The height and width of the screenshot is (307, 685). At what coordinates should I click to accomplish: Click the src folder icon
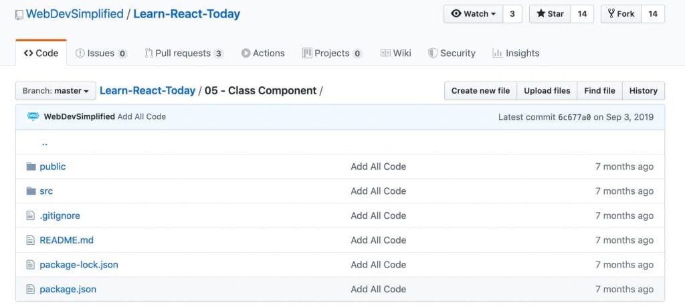pos(31,191)
